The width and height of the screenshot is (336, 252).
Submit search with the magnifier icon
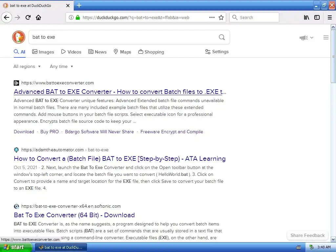[x=222, y=37]
